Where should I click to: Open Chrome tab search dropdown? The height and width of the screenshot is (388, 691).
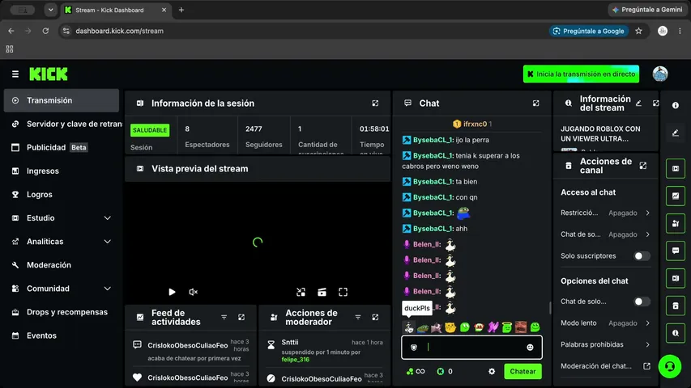[x=51, y=10]
